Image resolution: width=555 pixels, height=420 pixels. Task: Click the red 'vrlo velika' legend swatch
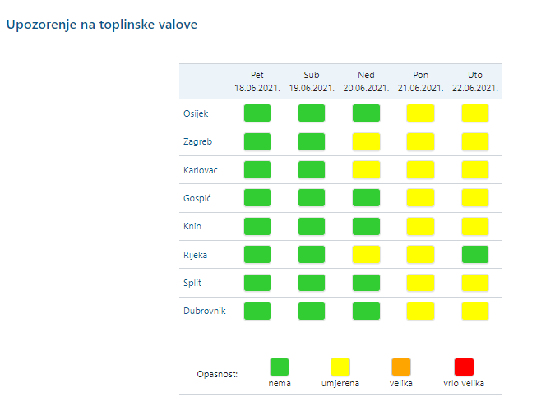[x=465, y=367]
